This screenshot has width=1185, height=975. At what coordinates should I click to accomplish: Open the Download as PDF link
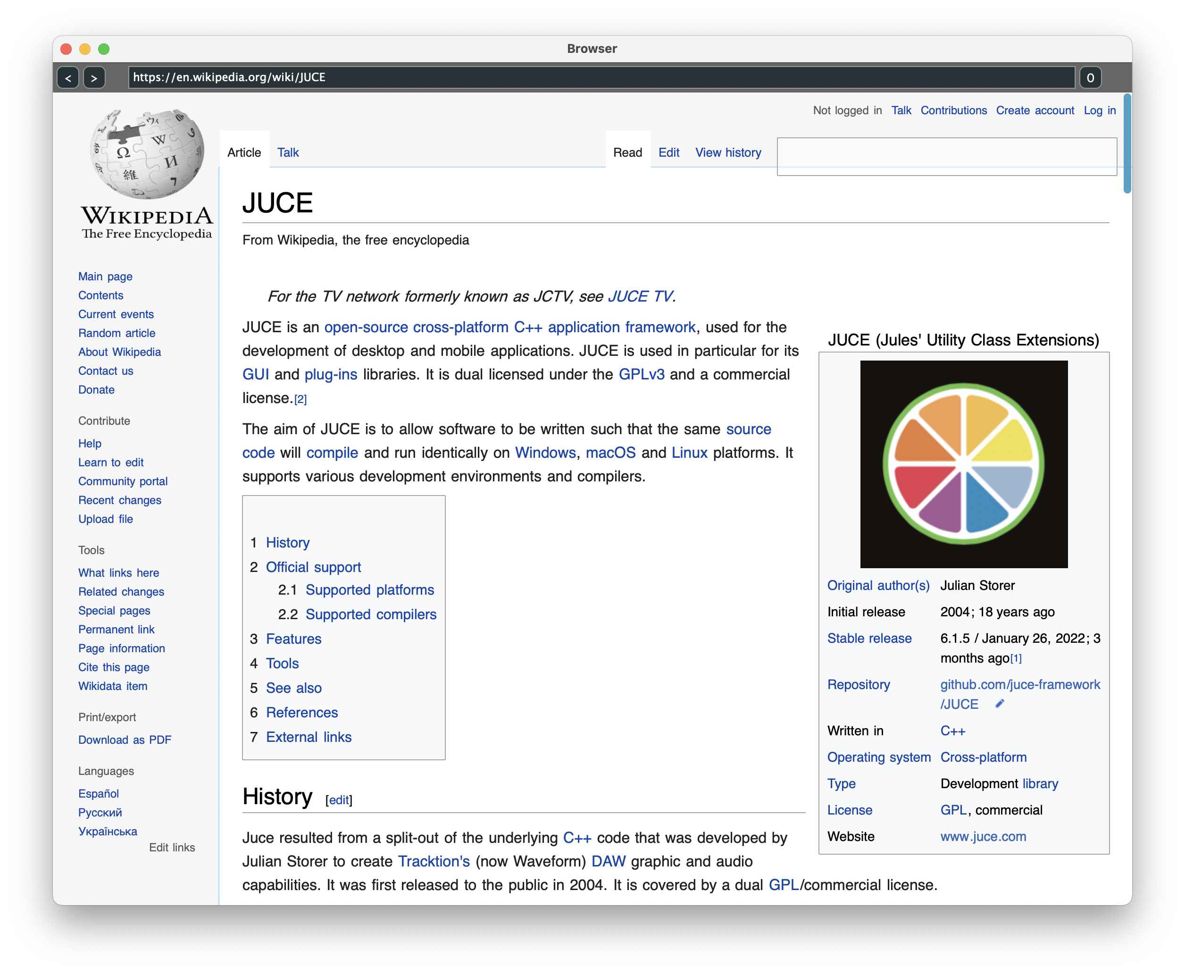(125, 740)
